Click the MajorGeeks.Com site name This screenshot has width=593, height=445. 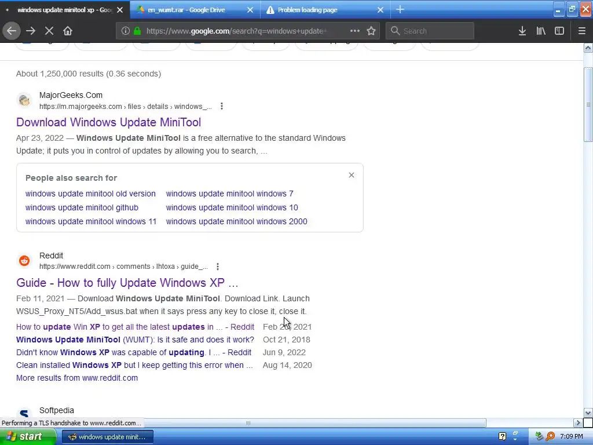(71, 96)
